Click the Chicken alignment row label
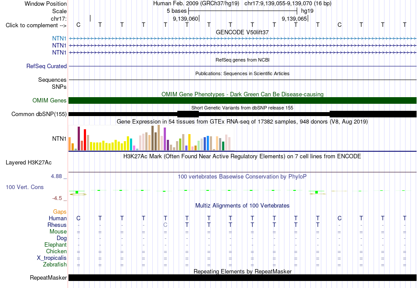 click(56, 251)
